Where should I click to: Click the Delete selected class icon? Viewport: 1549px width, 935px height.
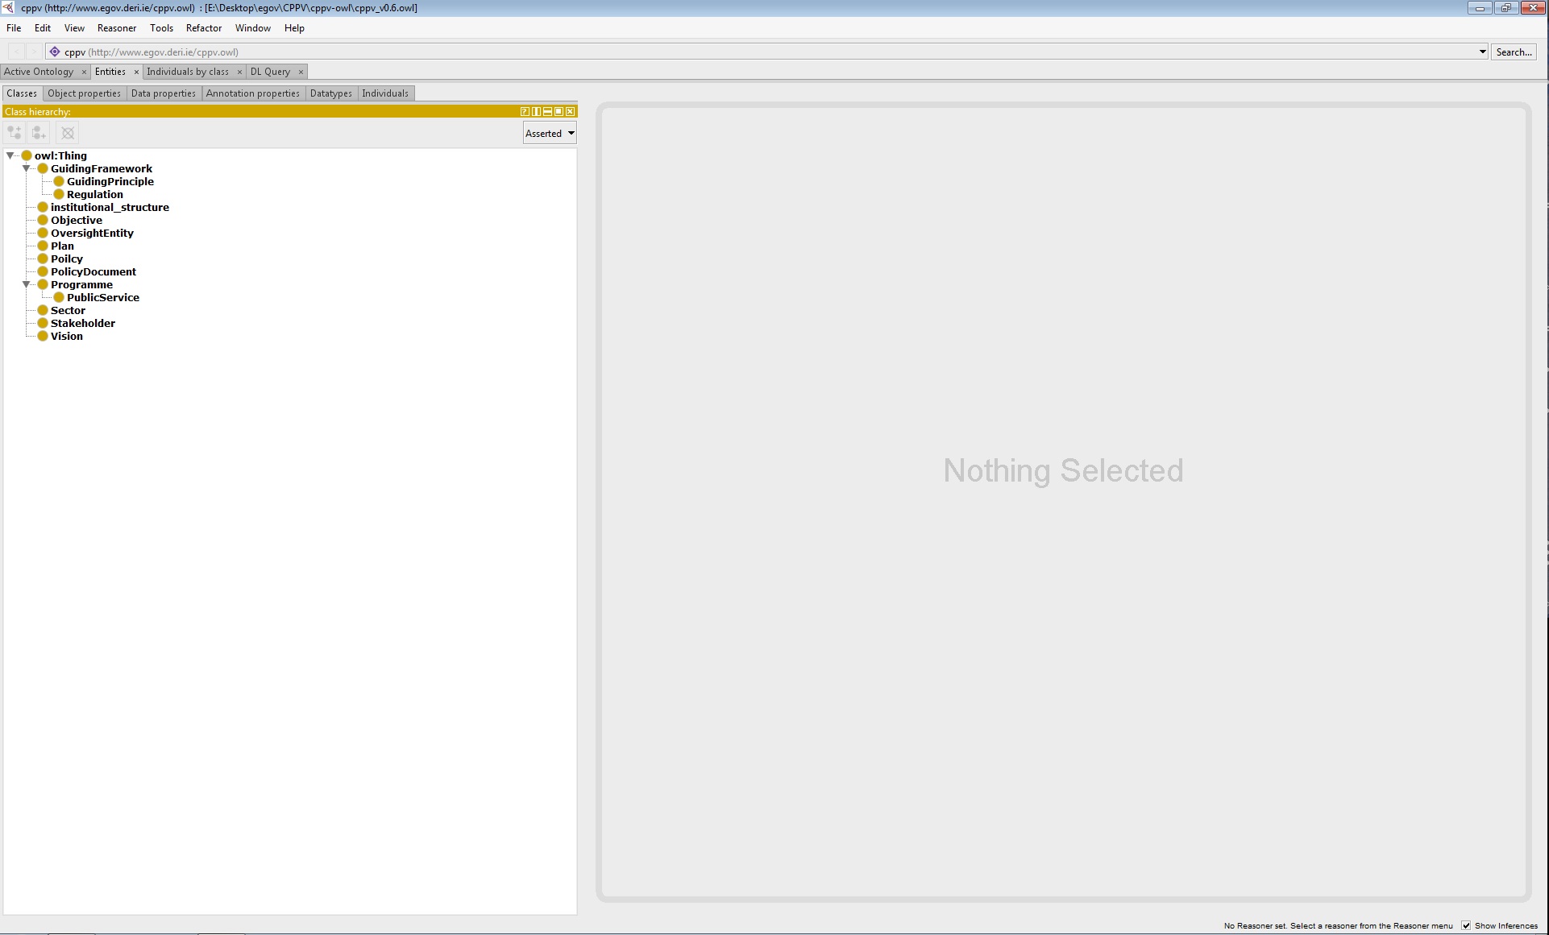tap(68, 133)
